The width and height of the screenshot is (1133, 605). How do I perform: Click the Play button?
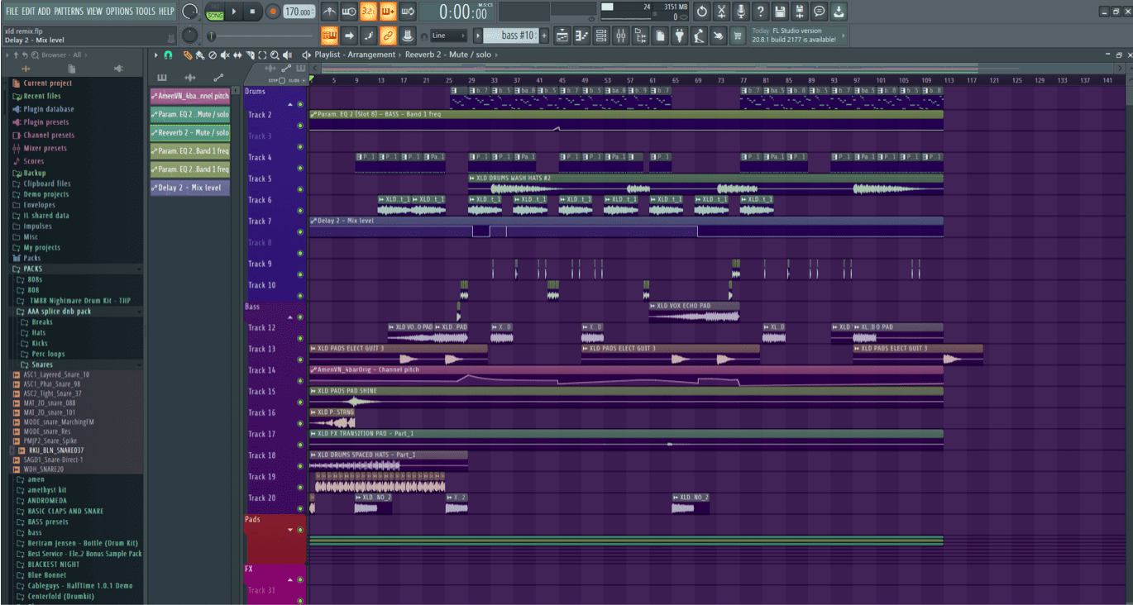(x=234, y=12)
